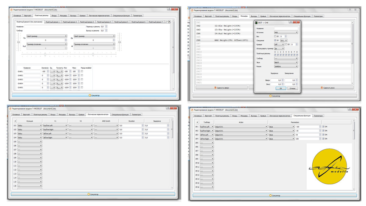
Task: Enable Popup checkbox for GVAR1
Action: point(82,71)
